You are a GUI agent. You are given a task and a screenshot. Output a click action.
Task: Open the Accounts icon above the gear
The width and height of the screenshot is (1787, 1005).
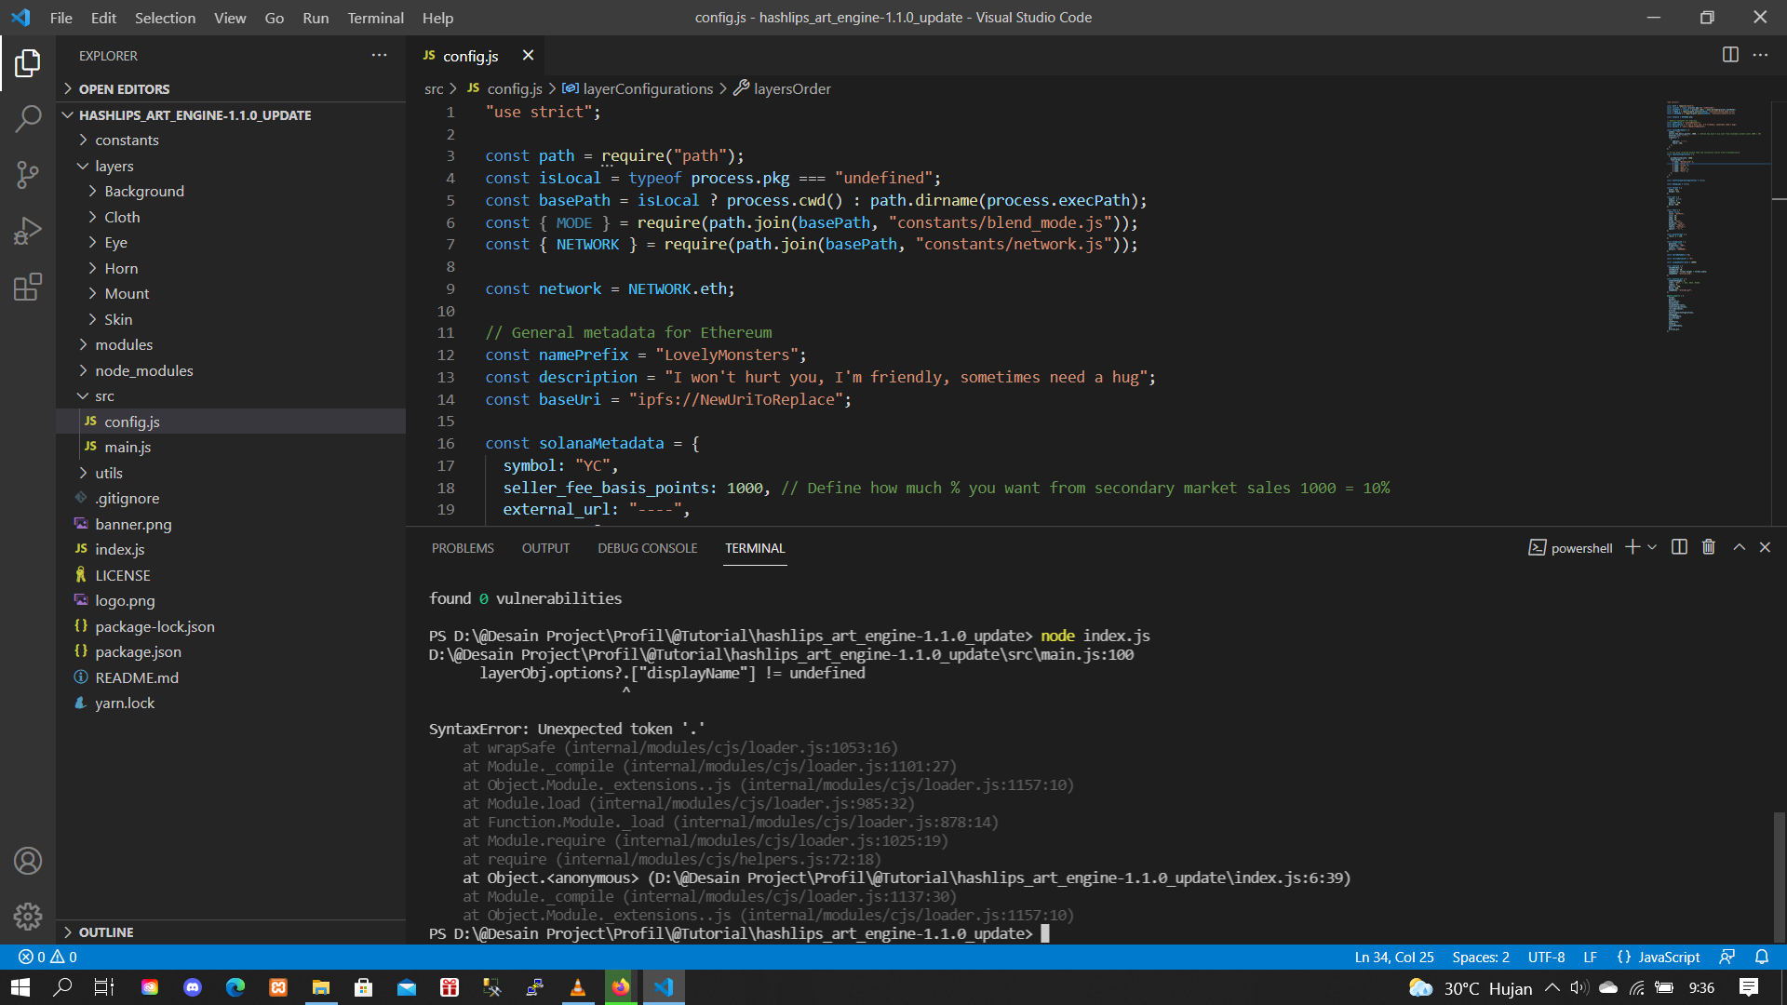[28, 861]
